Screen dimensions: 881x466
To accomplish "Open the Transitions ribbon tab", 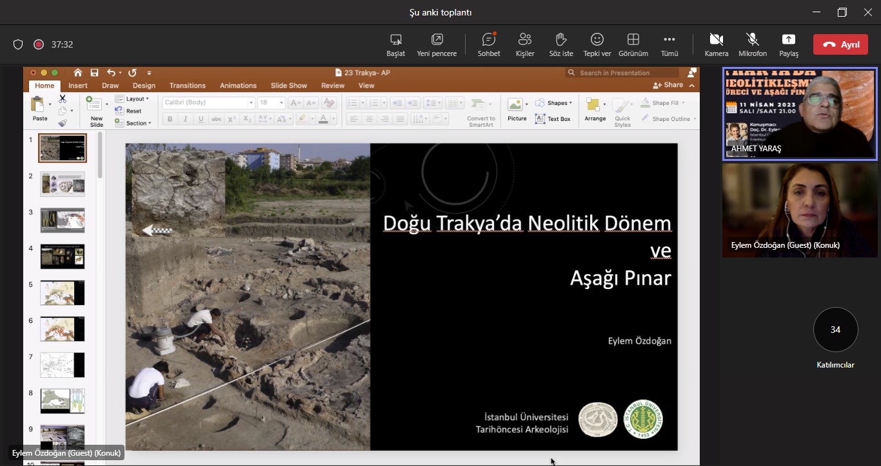I will [187, 86].
